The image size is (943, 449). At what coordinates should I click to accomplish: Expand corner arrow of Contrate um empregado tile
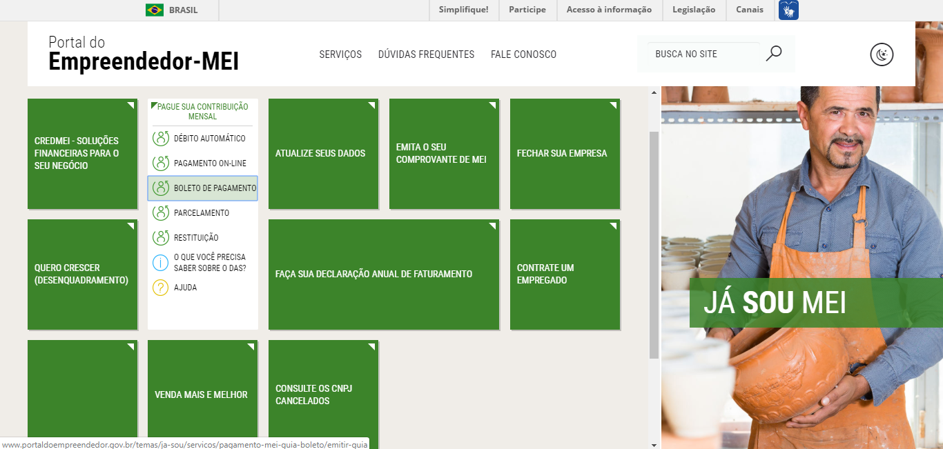(x=612, y=226)
